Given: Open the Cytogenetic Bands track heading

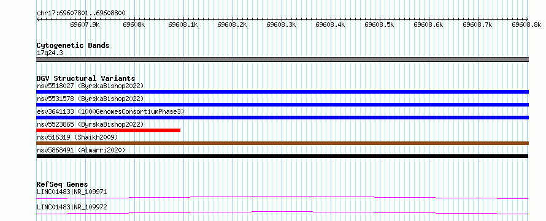Looking at the screenshot, I should 73,45.
